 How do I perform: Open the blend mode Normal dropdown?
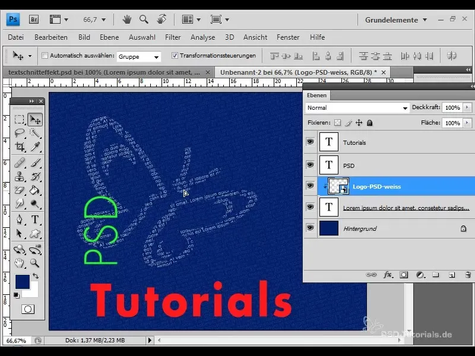tap(357, 108)
